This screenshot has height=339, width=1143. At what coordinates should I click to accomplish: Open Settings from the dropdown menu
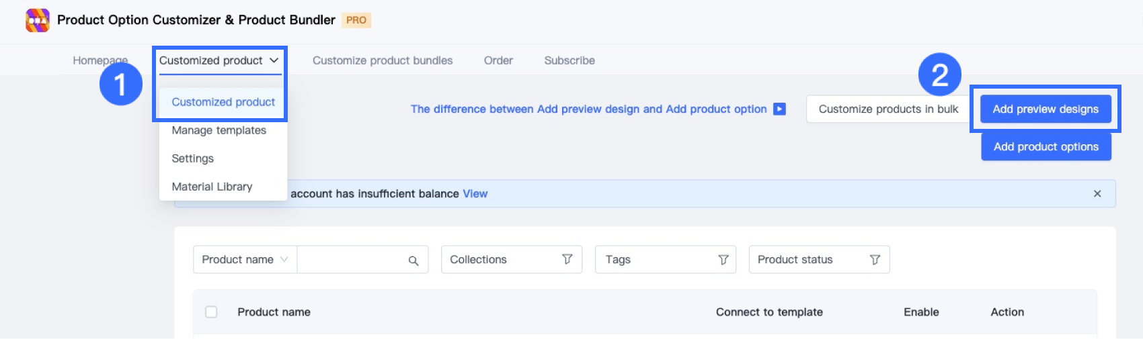pos(192,158)
